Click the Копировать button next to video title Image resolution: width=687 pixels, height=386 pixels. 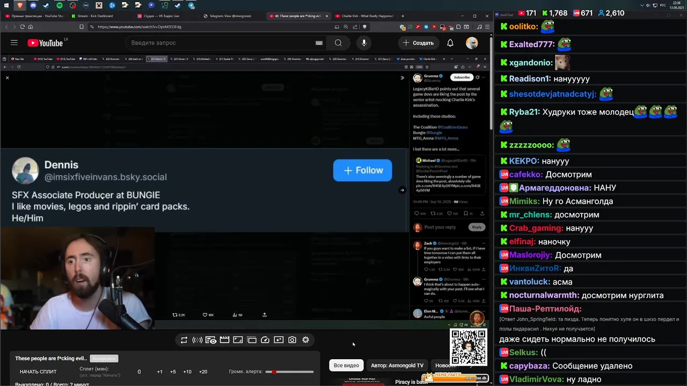click(x=104, y=358)
